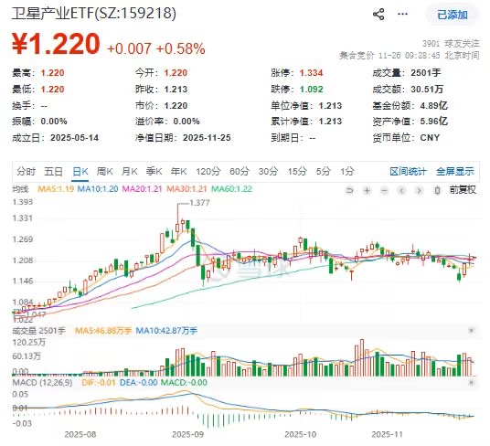This screenshot has width=490, height=446.
Task: Click the MA10:1.20 moving average label
Action: [x=98, y=189]
